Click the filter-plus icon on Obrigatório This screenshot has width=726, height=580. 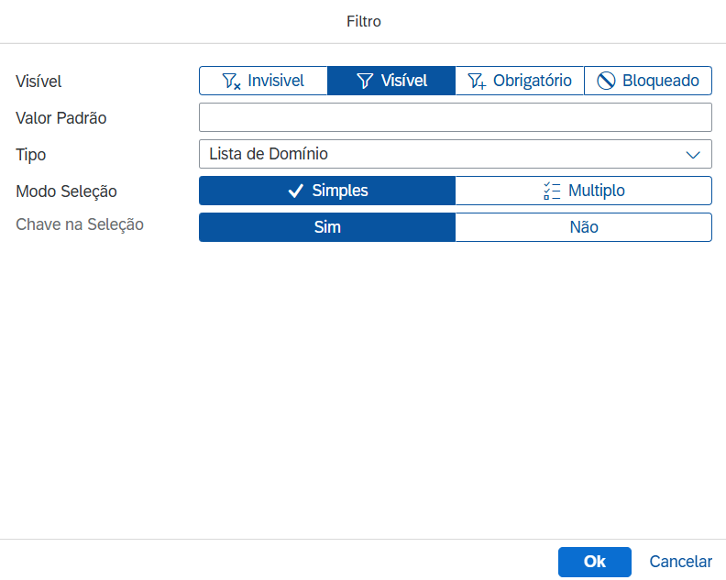pyautogui.click(x=476, y=81)
